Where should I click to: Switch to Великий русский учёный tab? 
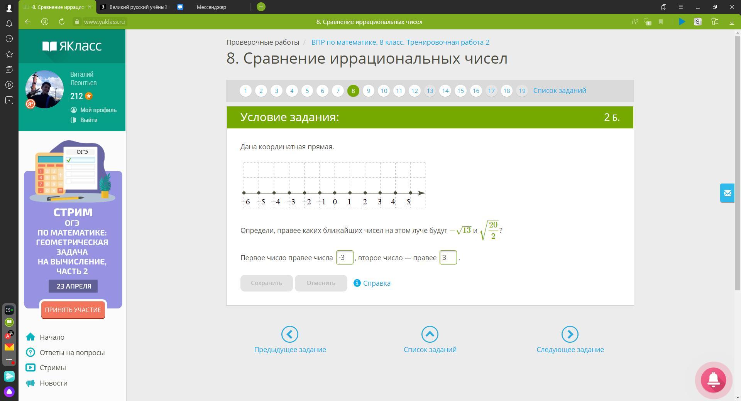tap(138, 7)
